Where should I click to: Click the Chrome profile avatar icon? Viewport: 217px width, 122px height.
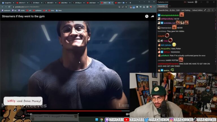(151, 7)
